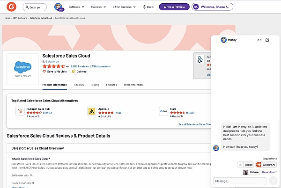Image resolution: width=281 pixels, height=188 pixels.
Task: Click the Buyer Engagement text
Action: (22, 183)
